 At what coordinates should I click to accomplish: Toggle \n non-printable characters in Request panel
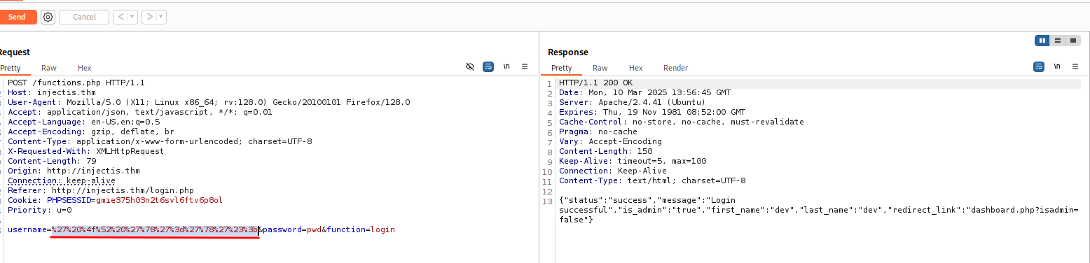[x=506, y=67]
